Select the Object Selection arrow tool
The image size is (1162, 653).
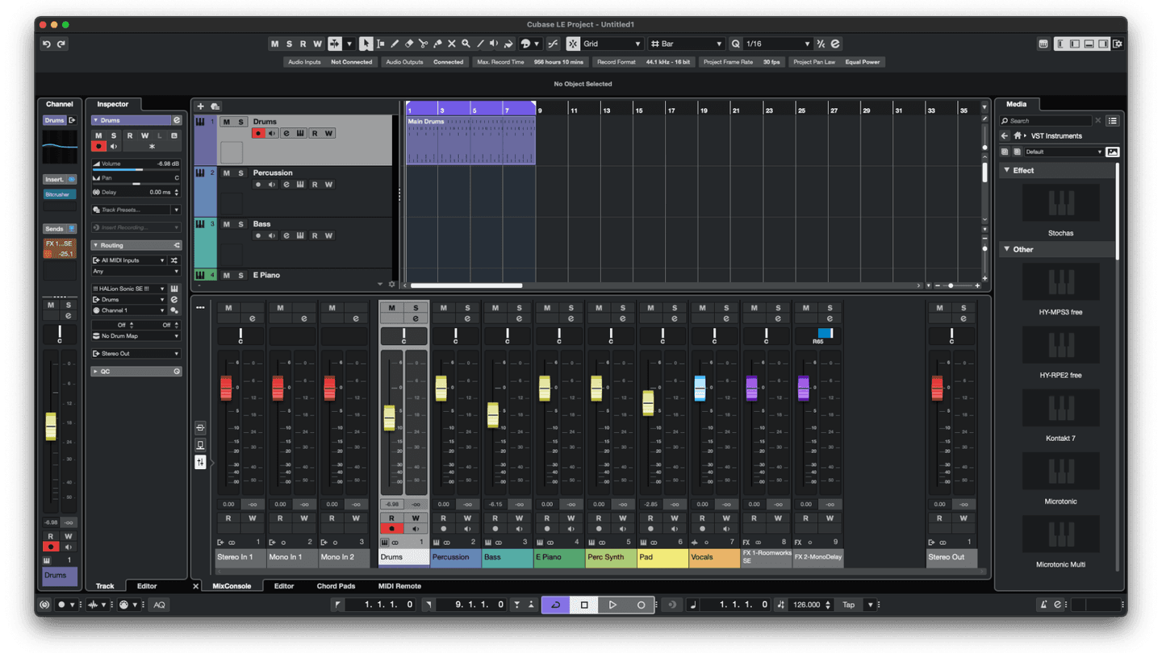[366, 44]
